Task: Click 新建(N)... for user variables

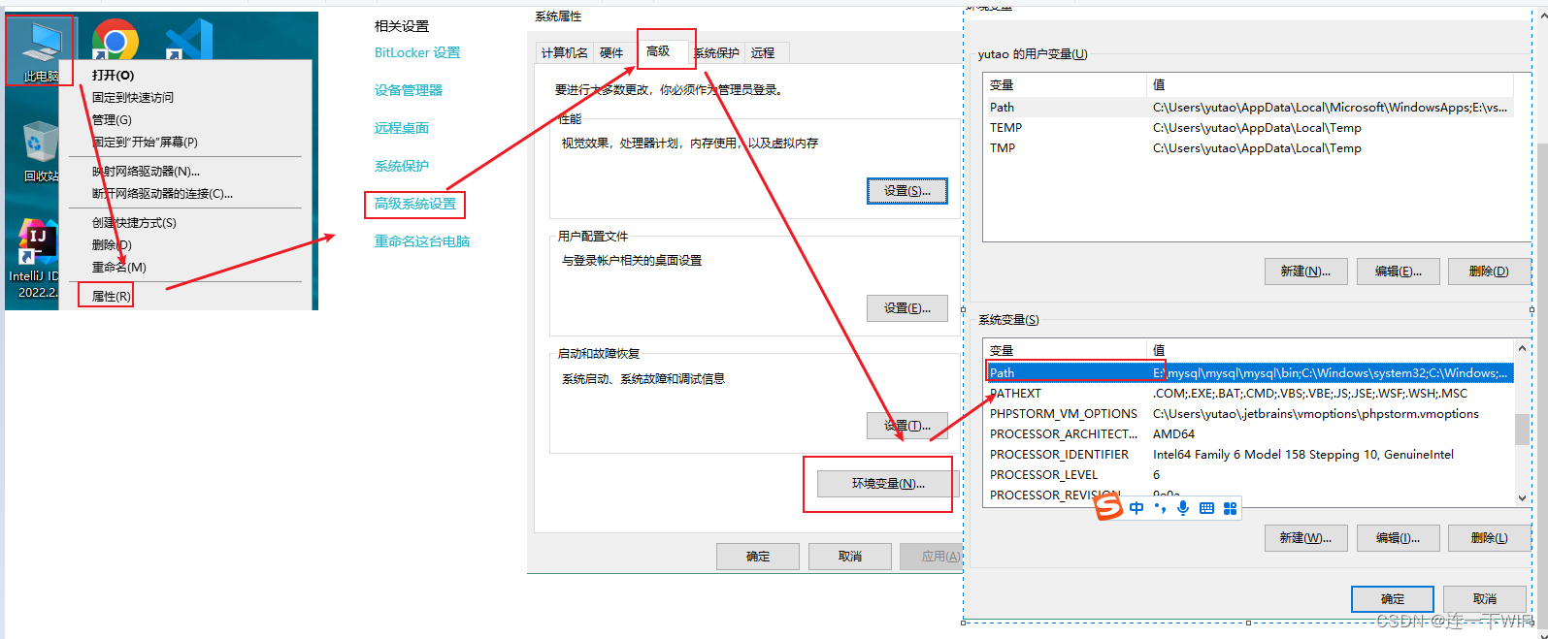Action: click(1305, 272)
